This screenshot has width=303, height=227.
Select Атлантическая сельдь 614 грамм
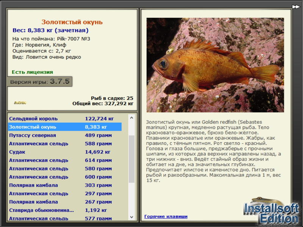pos(65,160)
